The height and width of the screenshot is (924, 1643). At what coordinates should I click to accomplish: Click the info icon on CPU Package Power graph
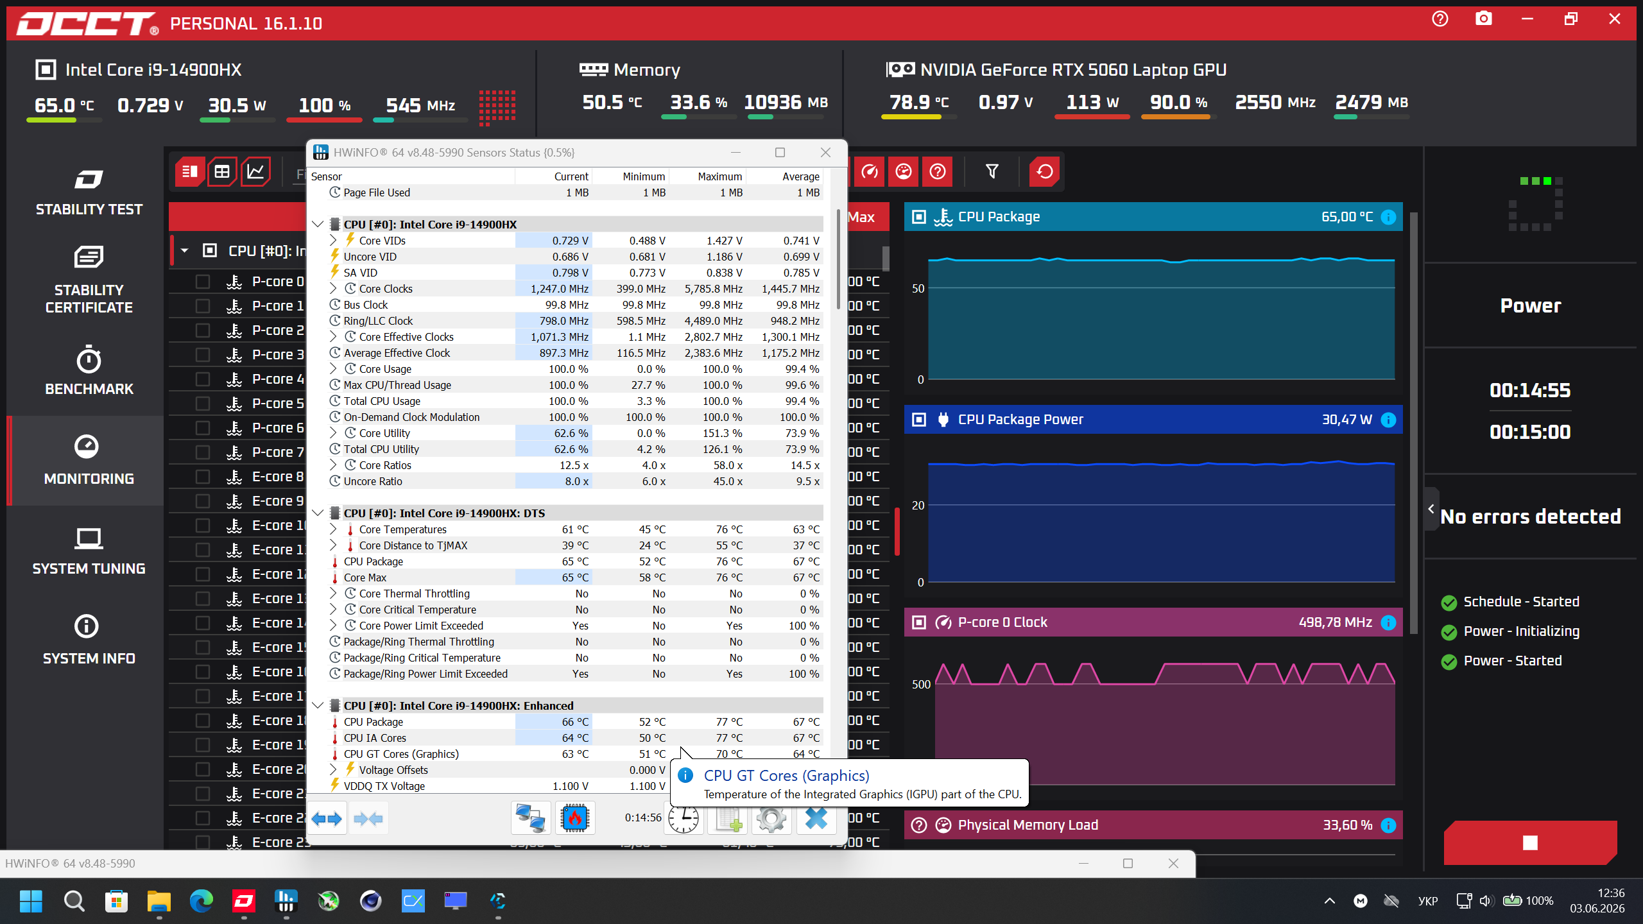click(x=1388, y=420)
